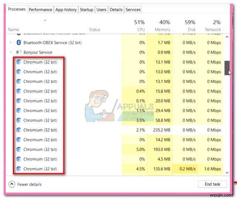Viewport: 237px width, 199px height.
Task: Click the Bluetooth OBEX Service icon
Action: pyautogui.click(x=19, y=43)
